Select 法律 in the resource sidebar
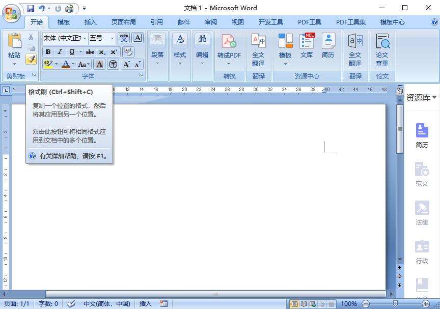Image resolution: width=440 pixels, height=309 pixels. [x=422, y=213]
